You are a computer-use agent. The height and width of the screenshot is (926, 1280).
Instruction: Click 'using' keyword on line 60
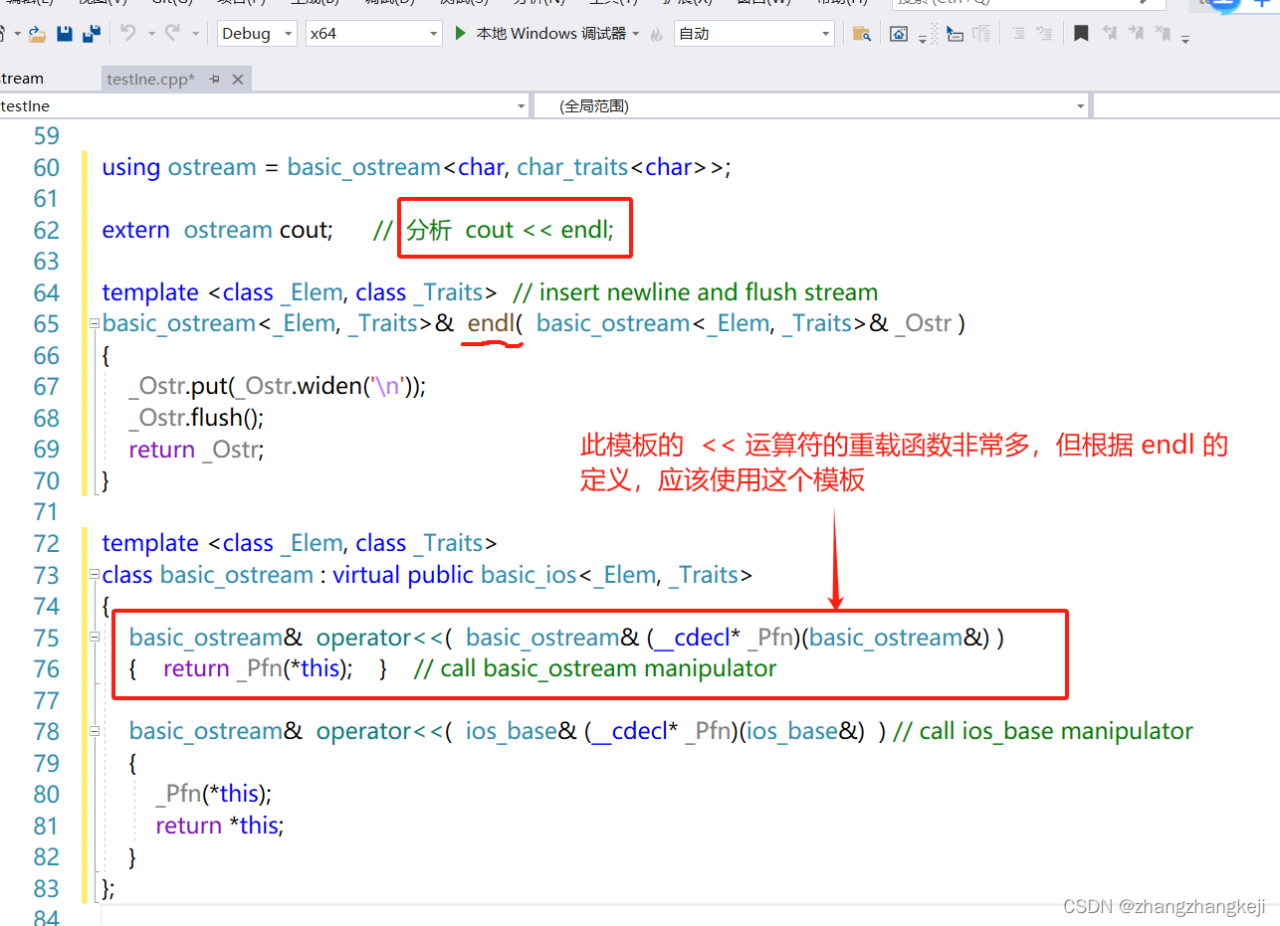130,167
